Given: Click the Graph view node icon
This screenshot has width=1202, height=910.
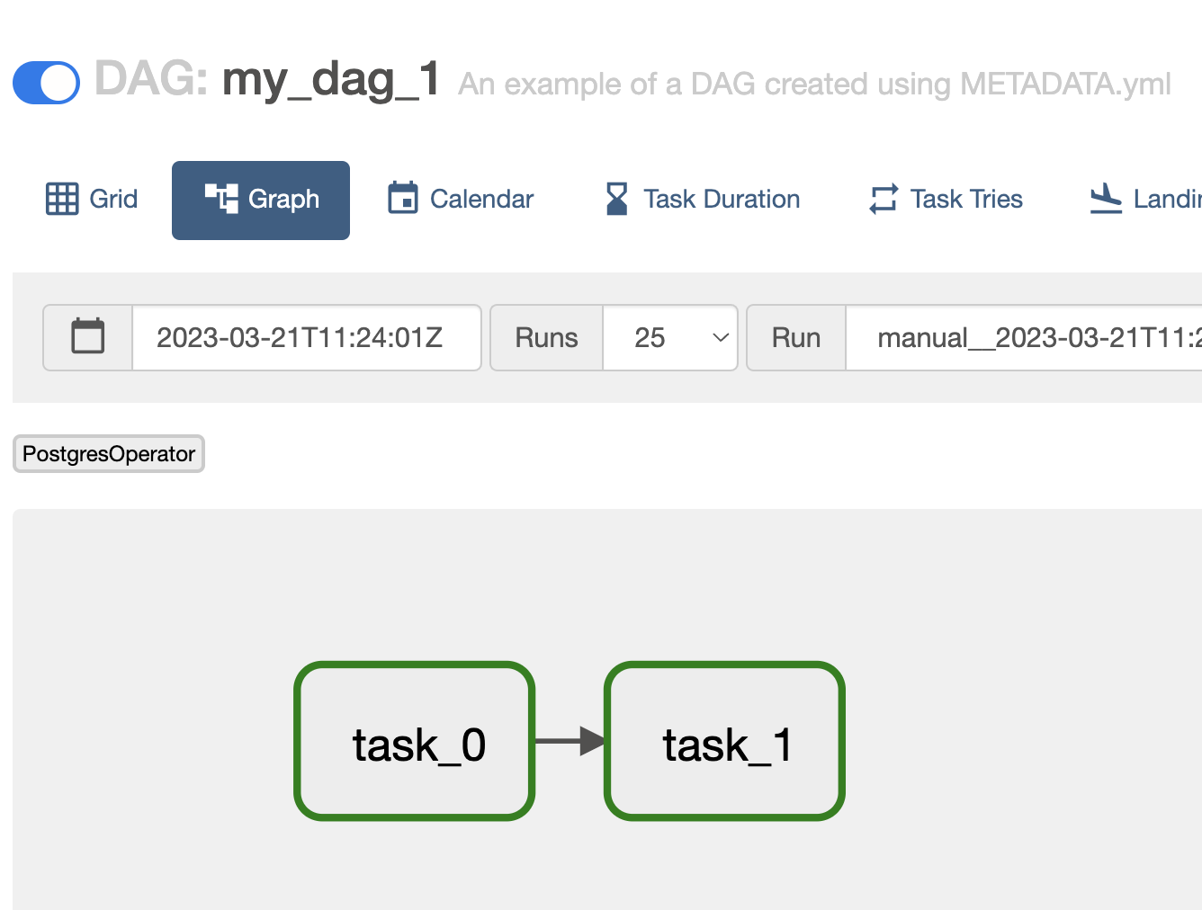Looking at the screenshot, I should (221, 198).
